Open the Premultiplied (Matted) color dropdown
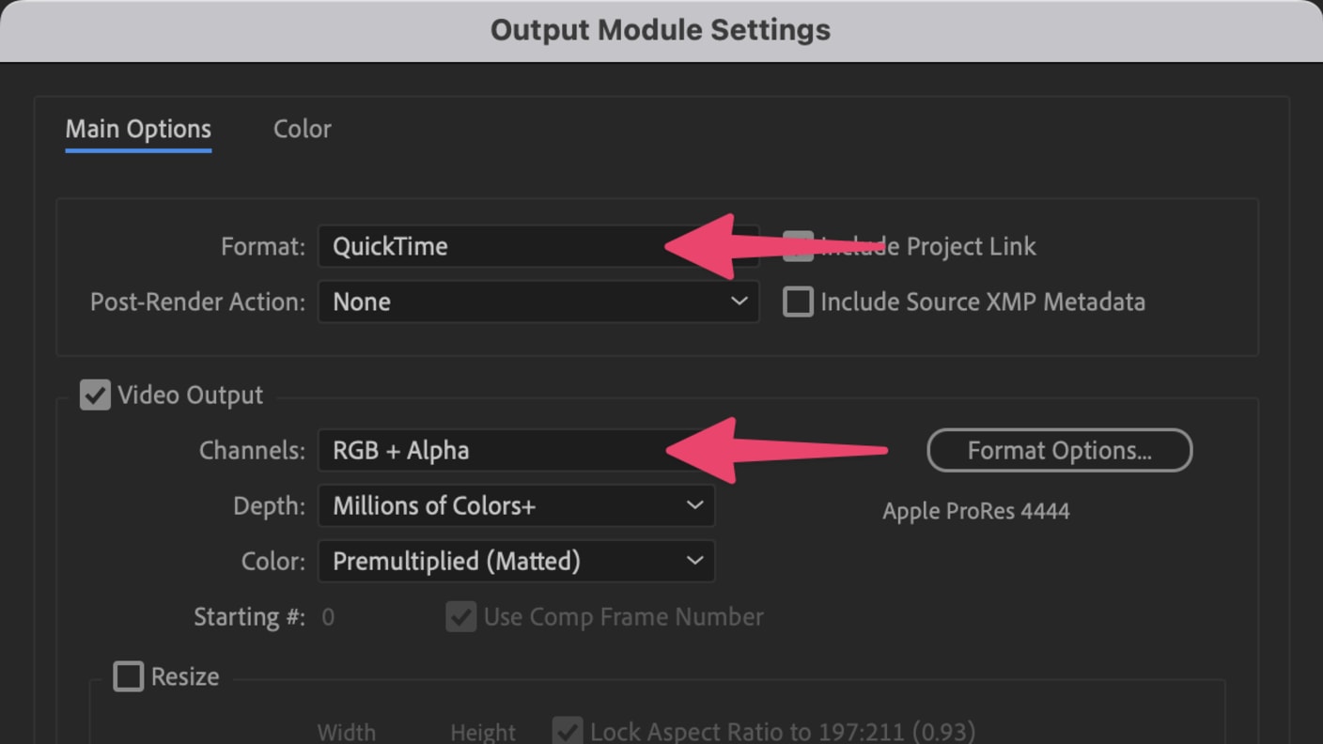1323x744 pixels. coord(516,561)
